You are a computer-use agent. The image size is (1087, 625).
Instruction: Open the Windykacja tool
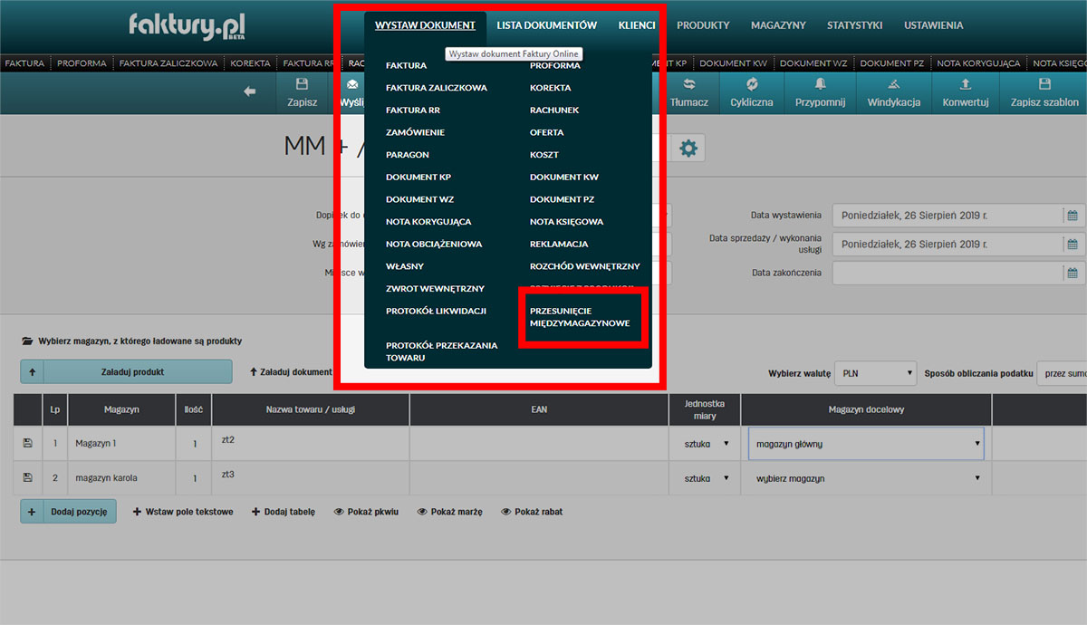[893, 92]
